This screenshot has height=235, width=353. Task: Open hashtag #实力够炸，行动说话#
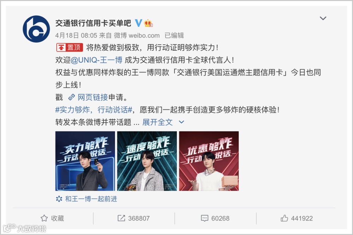pos(94,110)
